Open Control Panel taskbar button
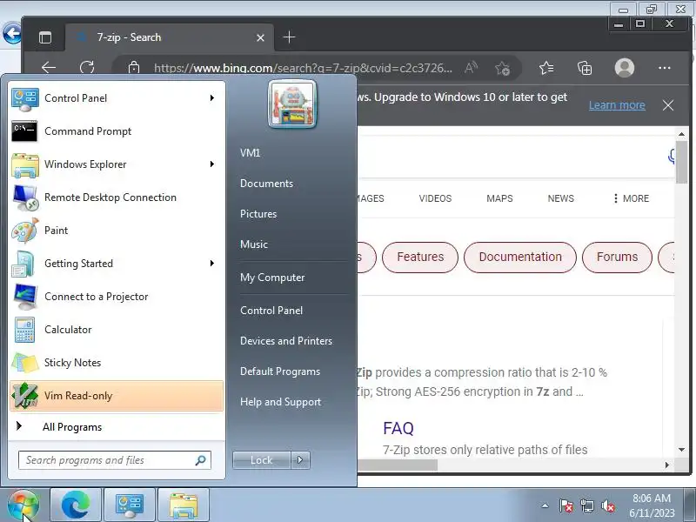 [x=129, y=505]
